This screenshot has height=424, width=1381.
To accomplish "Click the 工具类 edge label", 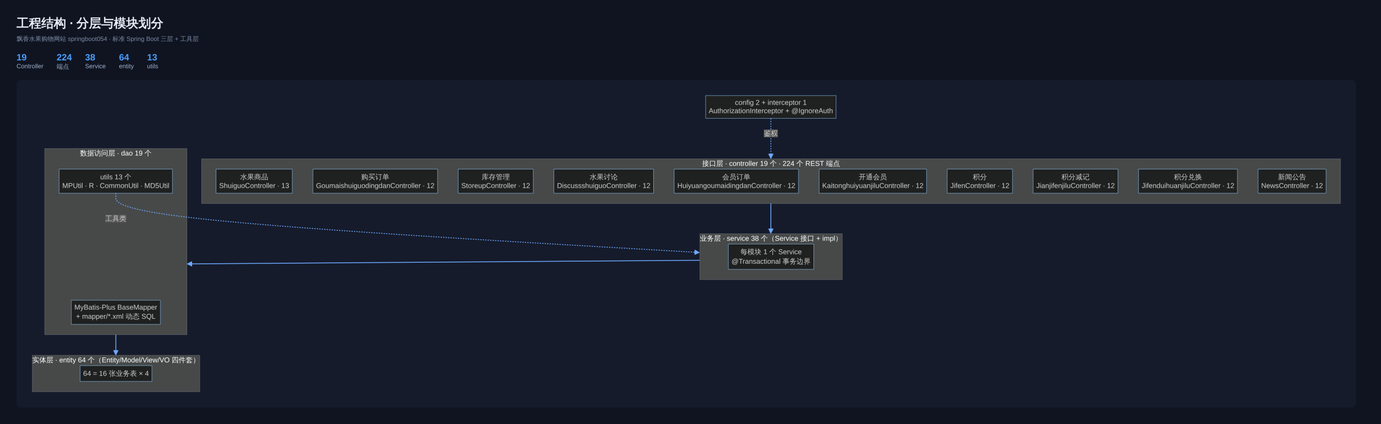I will (x=115, y=218).
